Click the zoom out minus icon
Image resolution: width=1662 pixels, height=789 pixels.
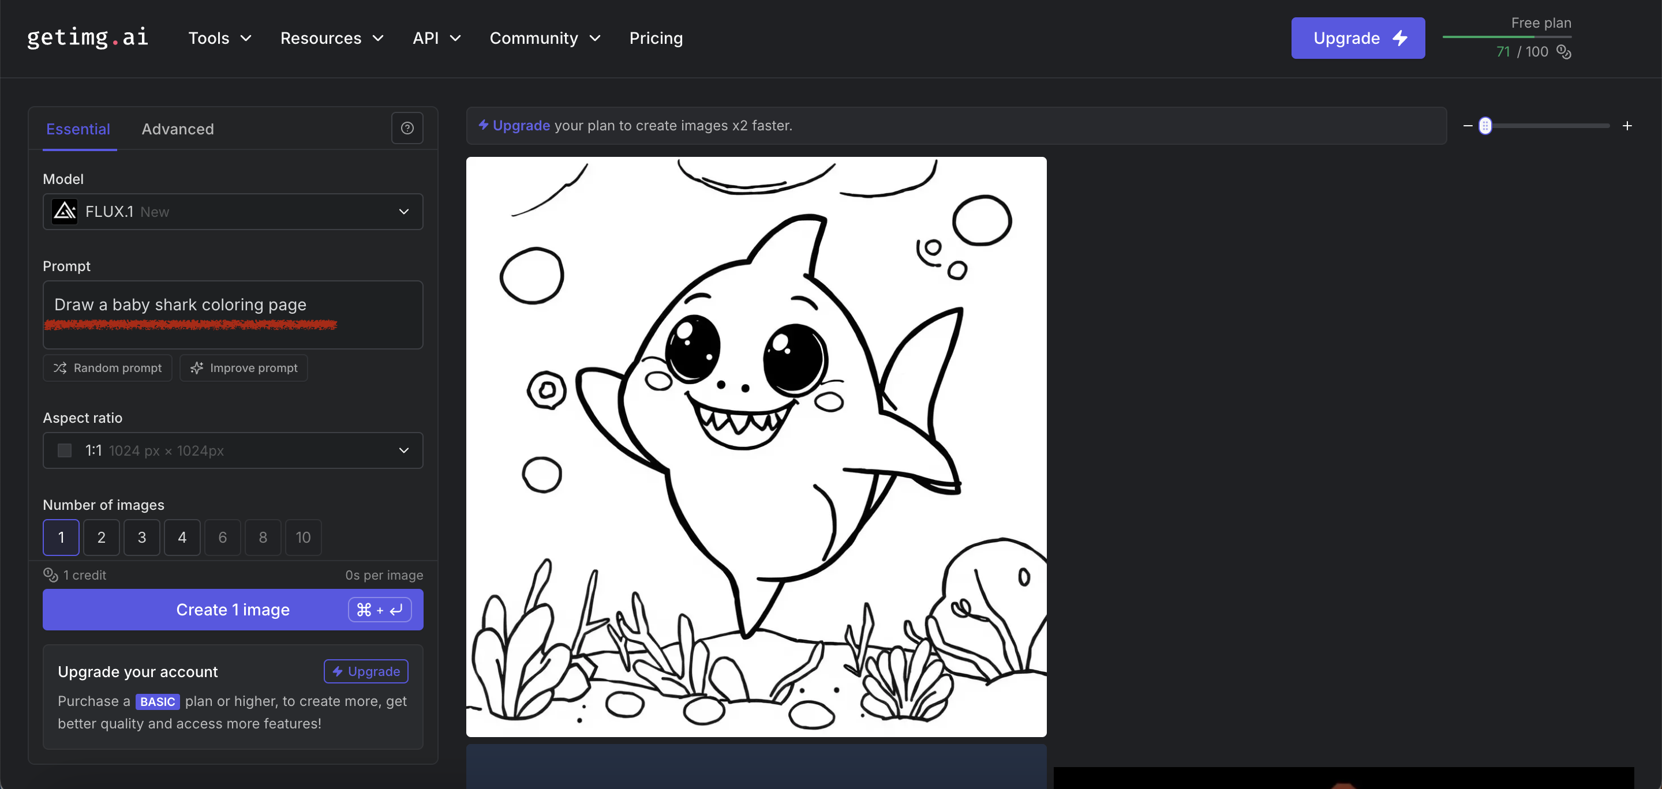tap(1468, 126)
